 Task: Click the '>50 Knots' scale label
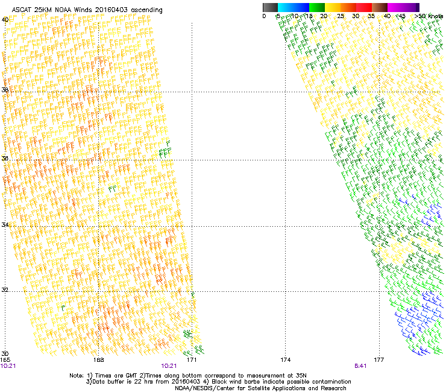[429, 16]
